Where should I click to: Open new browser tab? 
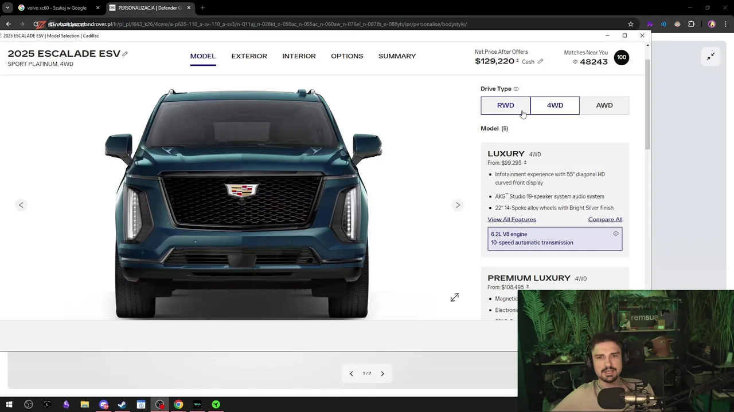pyautogui.click(x=202, y=8)
